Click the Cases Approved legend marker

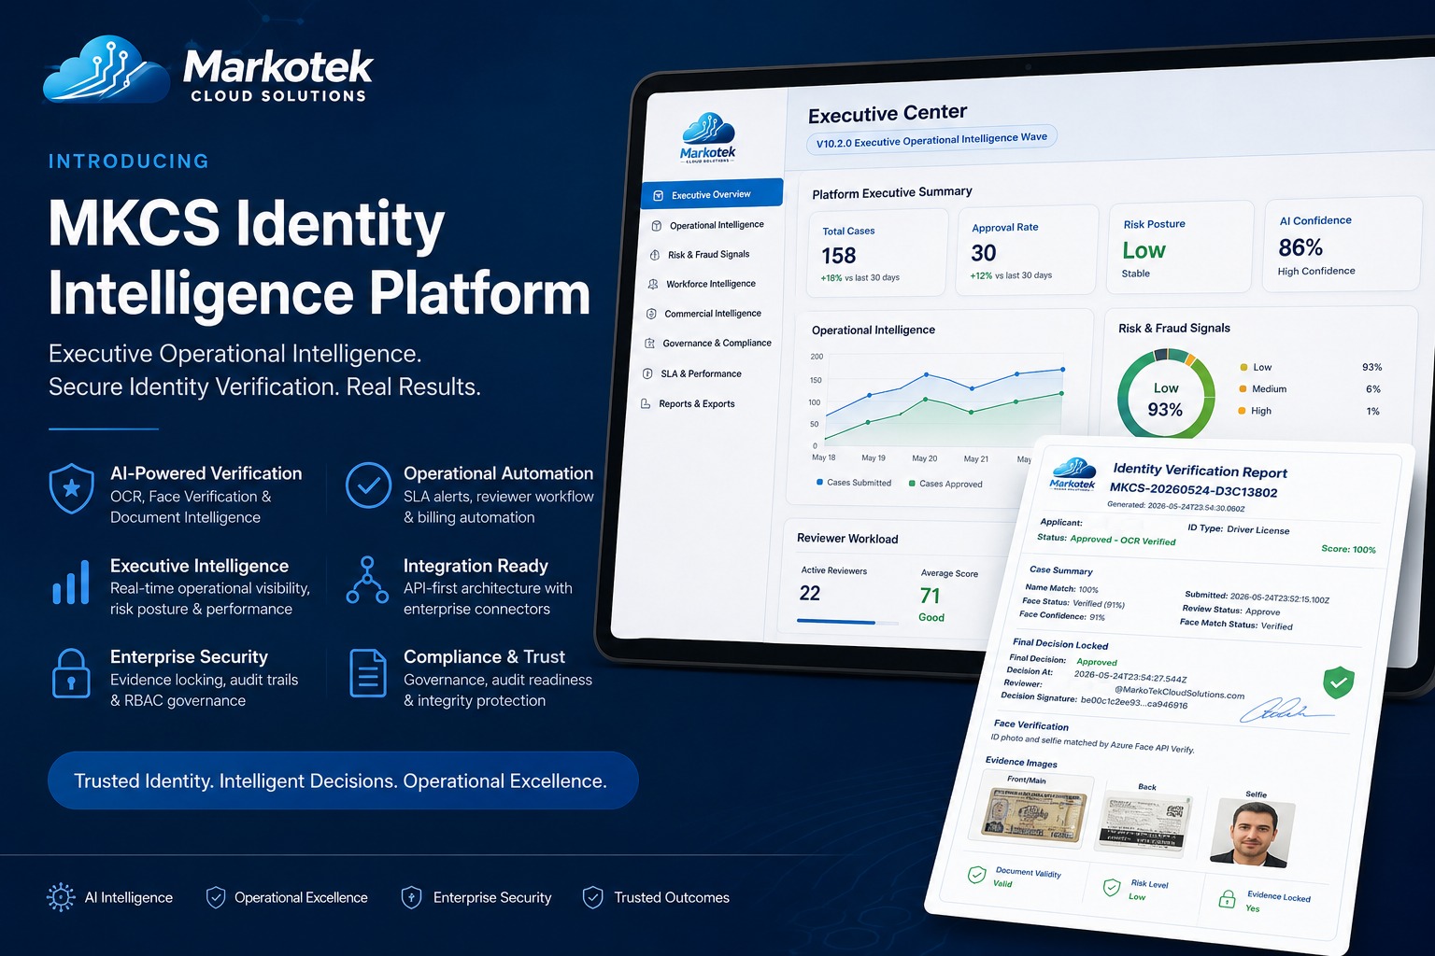click(912, 484)
